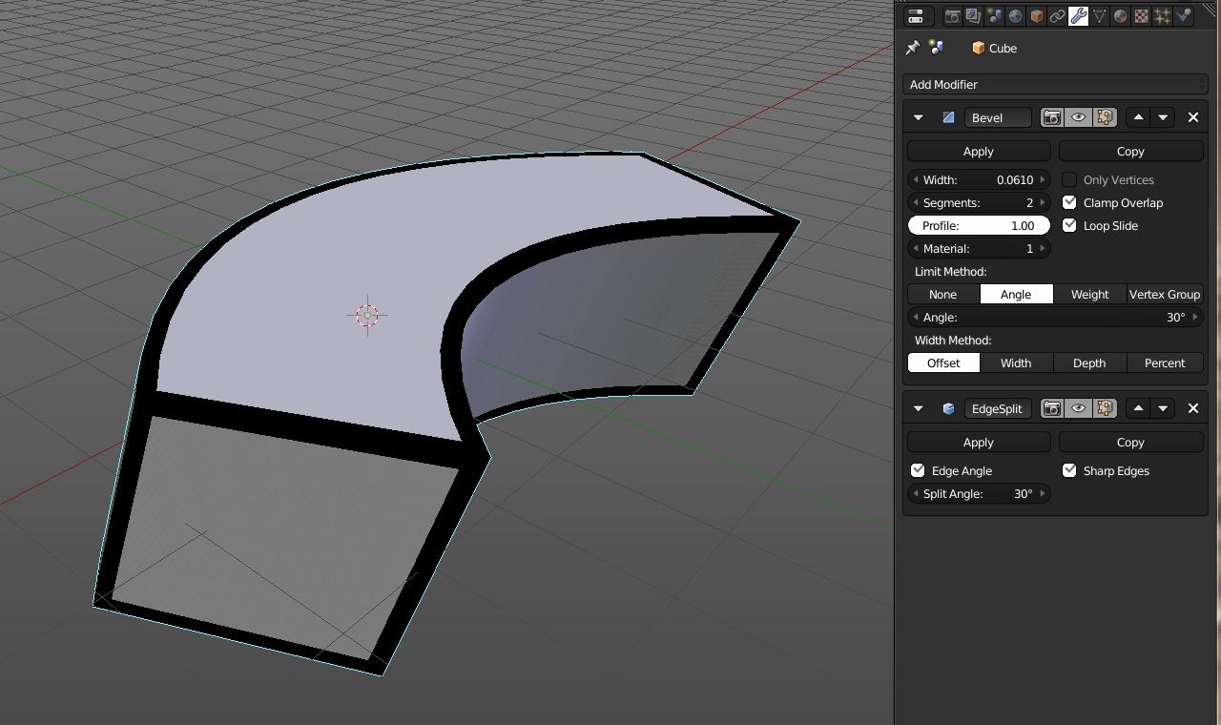Move EdgeSplit modifier up in stack
1221x725 pixels.
[1138, 408]
